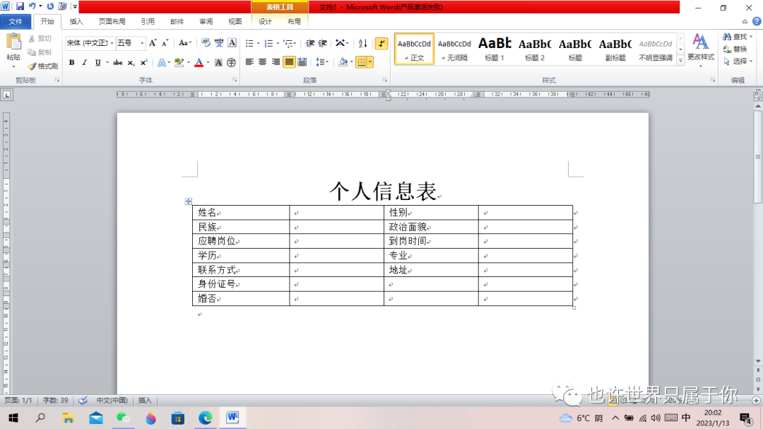Screen dimensions: 763x429
Task: Switch to the 引用 tab
Action: (148, 21)
